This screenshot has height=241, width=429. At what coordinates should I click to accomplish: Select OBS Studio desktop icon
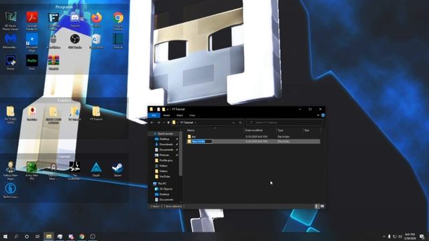[74, 41]
